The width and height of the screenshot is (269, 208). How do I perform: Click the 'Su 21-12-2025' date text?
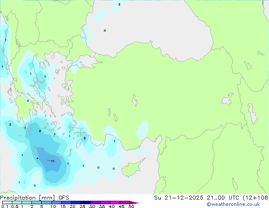(179, 198)
